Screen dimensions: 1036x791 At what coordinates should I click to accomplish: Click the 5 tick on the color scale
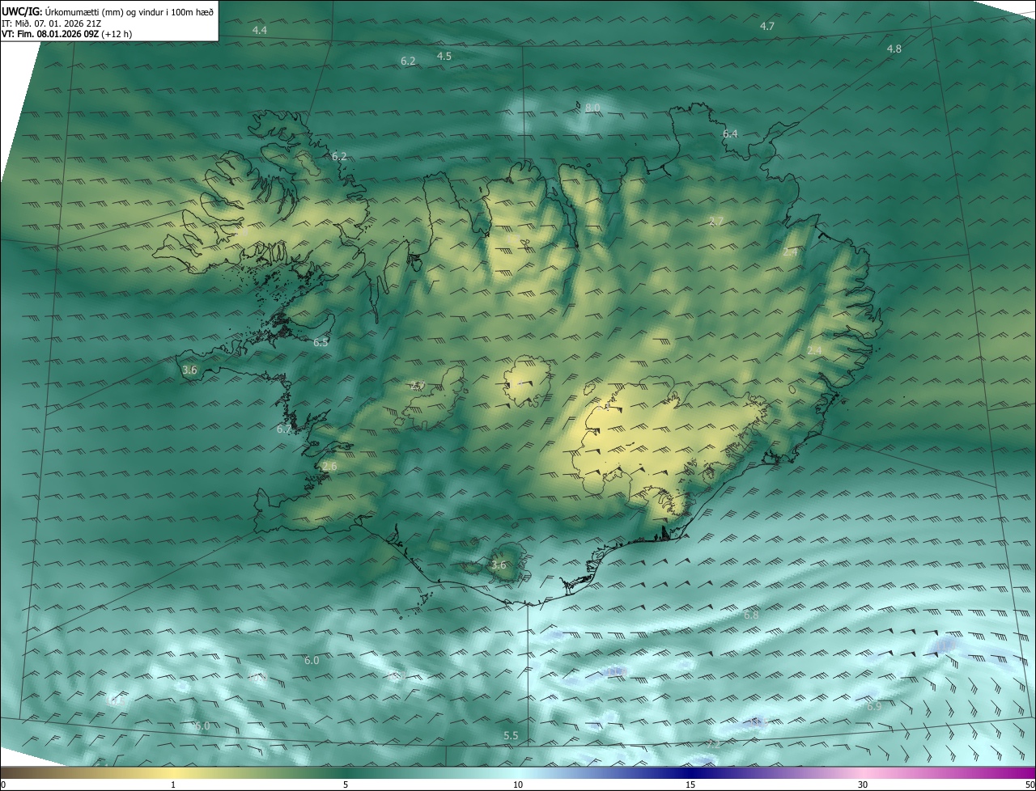pos(346,785)
